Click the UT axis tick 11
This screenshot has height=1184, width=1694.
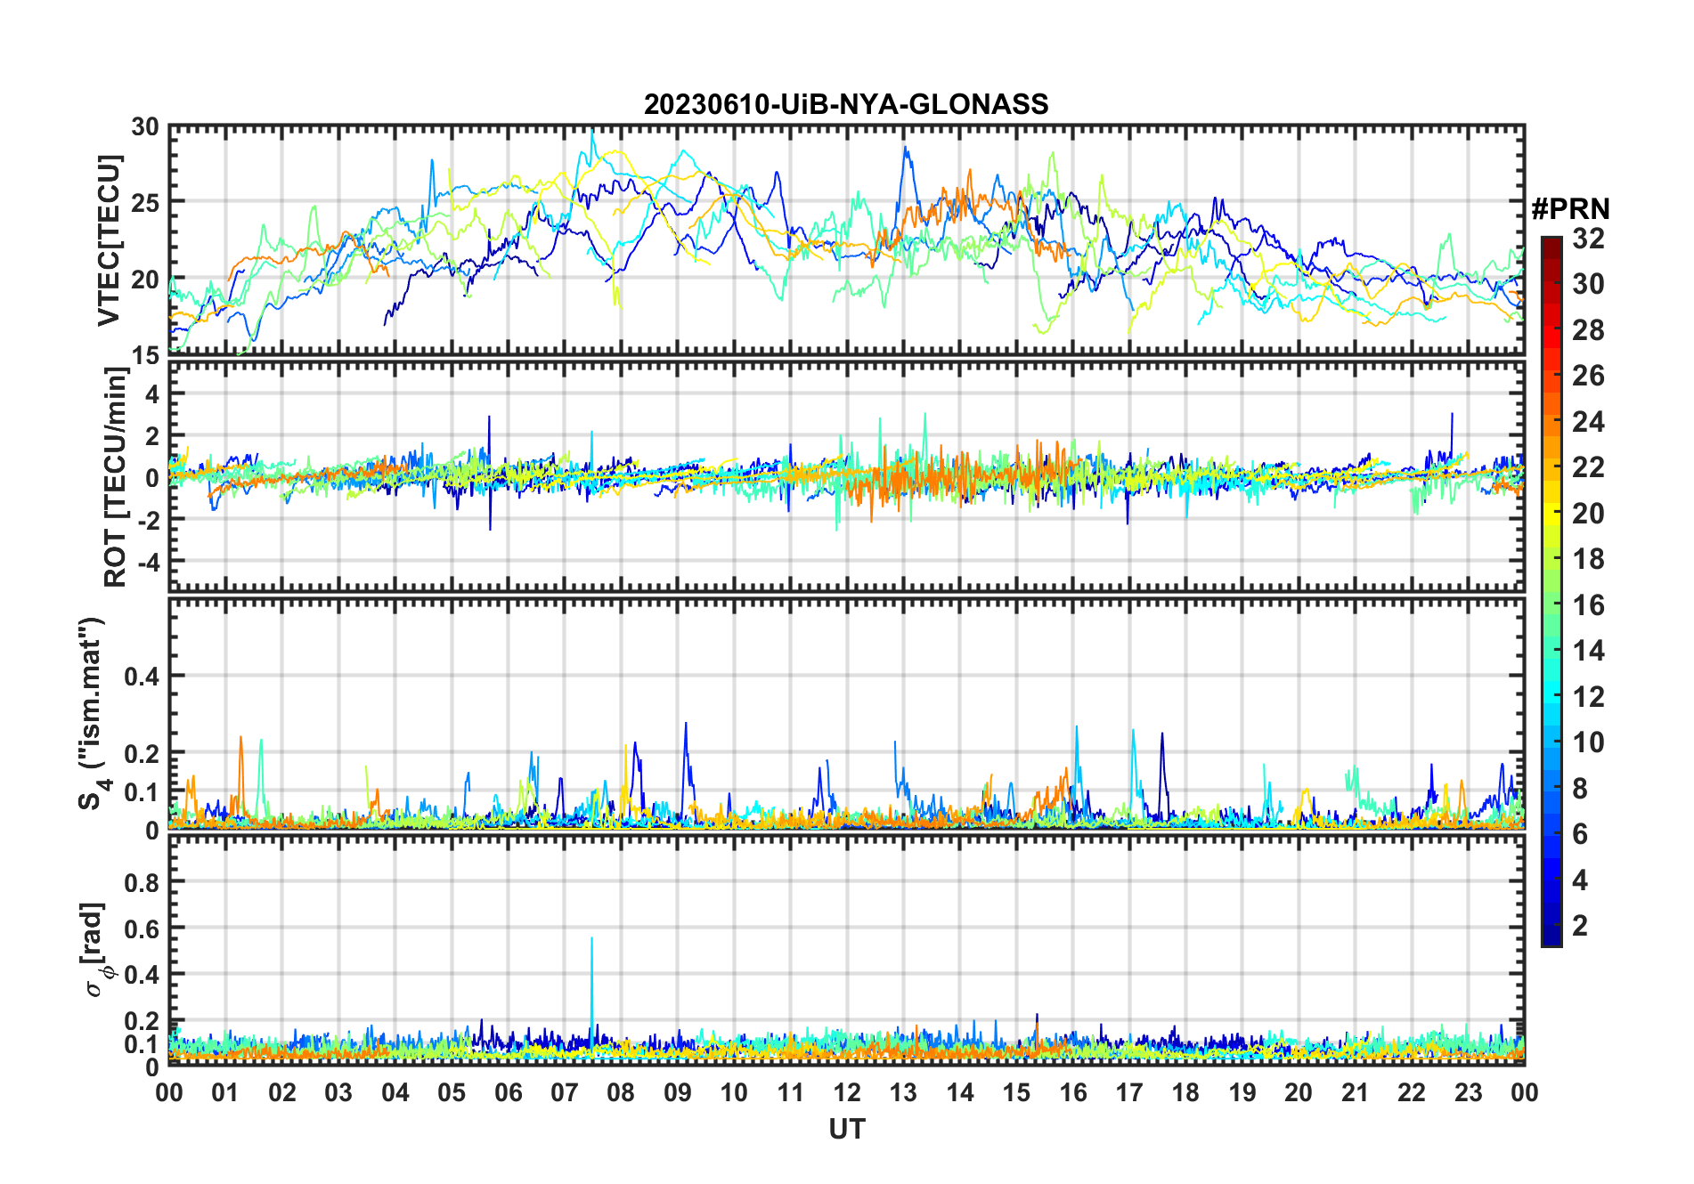(x=791, y=1092)
